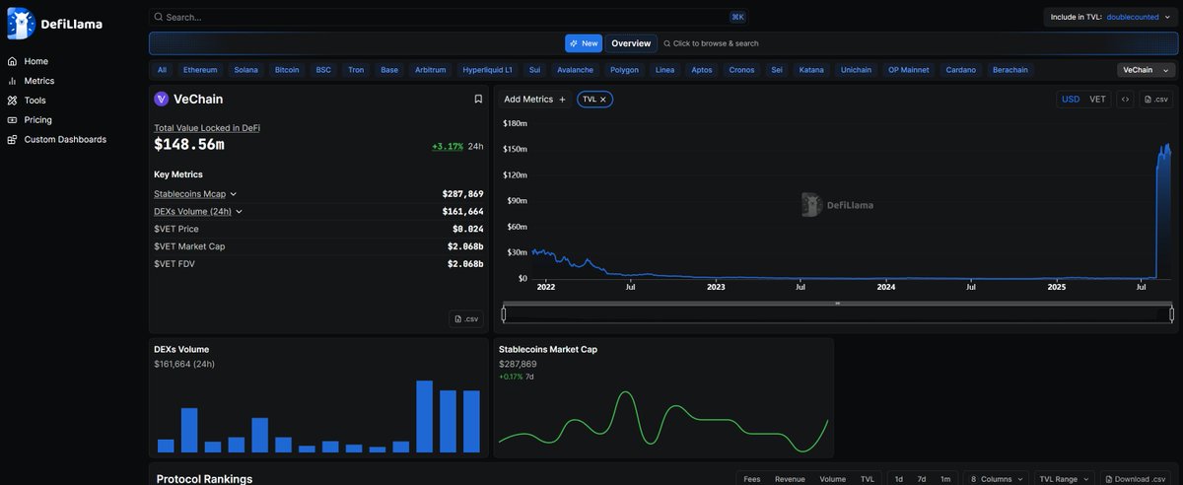
Task: Focus the Search input field
Action: 449,17
